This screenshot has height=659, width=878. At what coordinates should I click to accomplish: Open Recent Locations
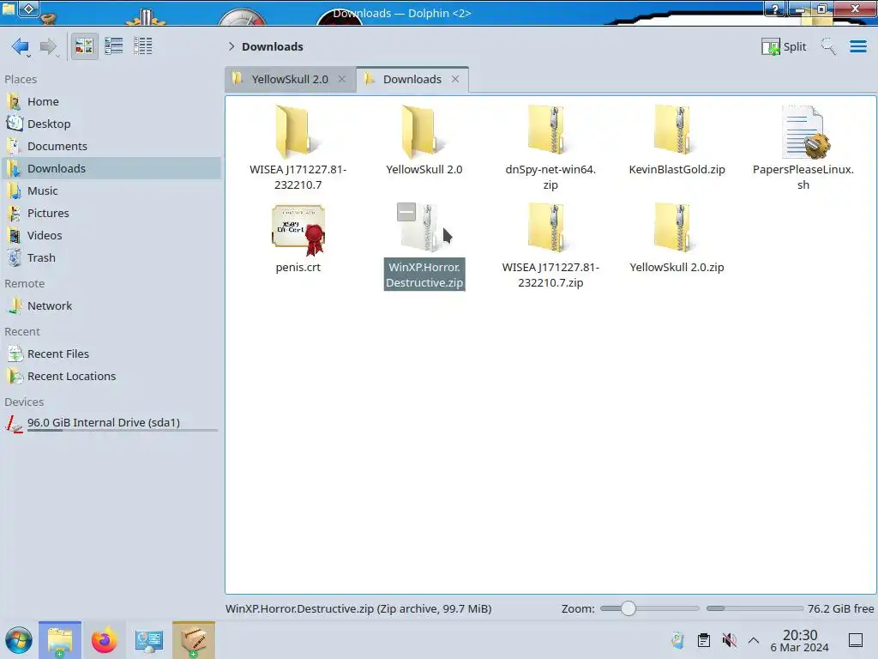(x=111, y=376)
